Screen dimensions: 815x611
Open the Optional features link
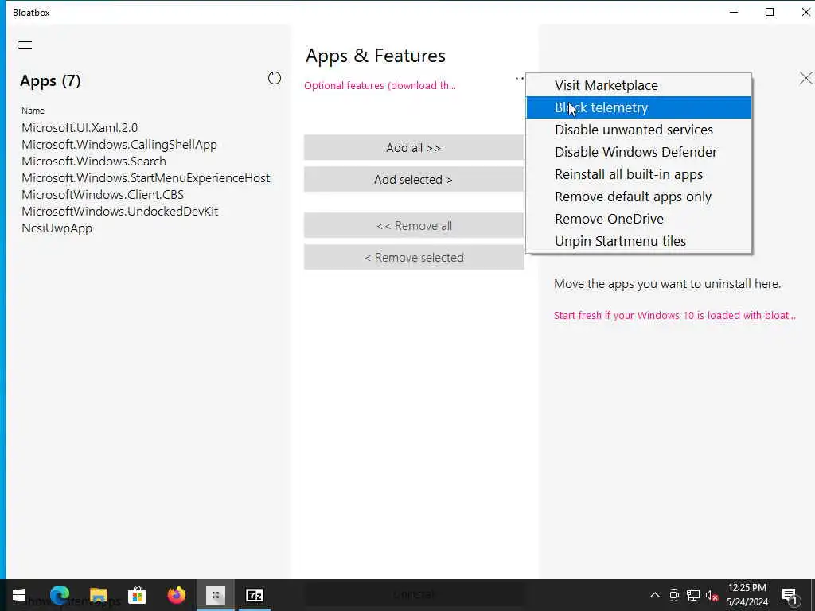(x=380, y=86)
